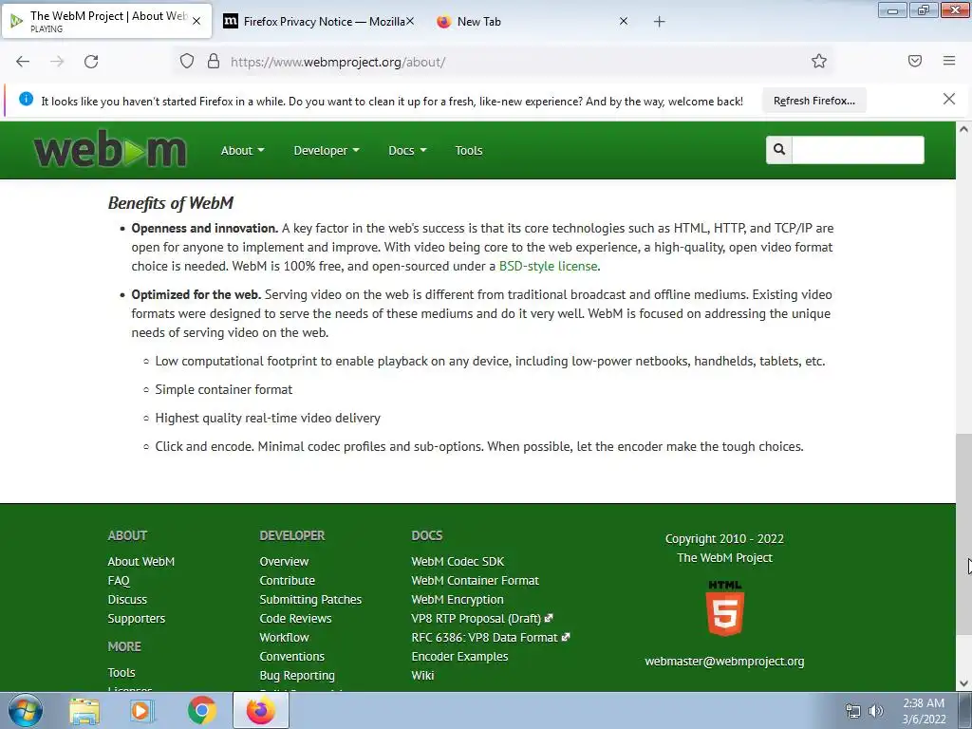Open the Overview developer link
Screen dimensions: 972x729
coord(284,562)
